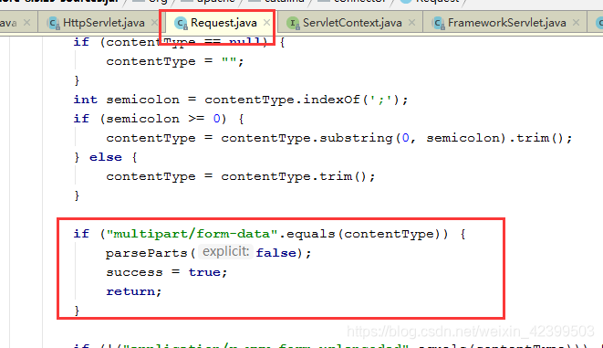
Task: Switch to the FrameworkServlet.java tab
Action: (506, 23)
